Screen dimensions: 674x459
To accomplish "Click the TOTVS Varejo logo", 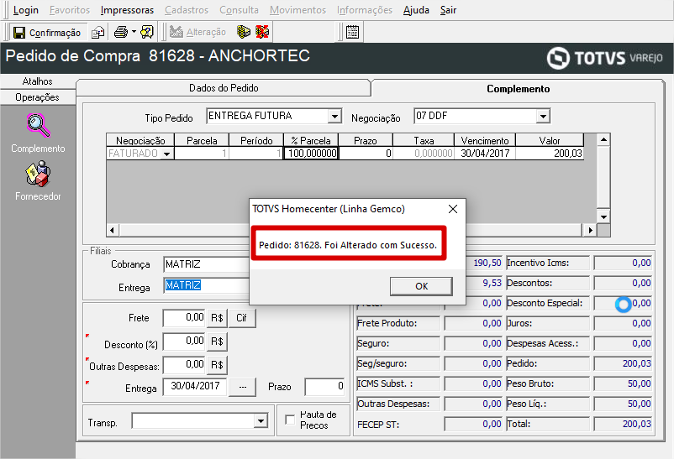I will tap(605, 58).
